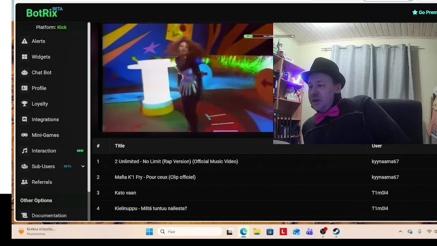Select song 'Mafia K'1 Fry - Pour ceux'
Image resolution: width=437 pixels, height=246 pixels.
pyautogui.click(x=155, y=177)
